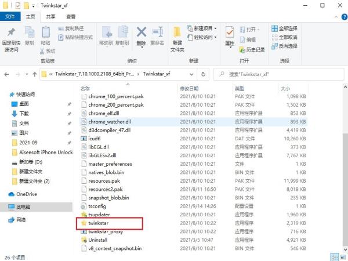Click Copy path in the ribbon
The image size is (348, 261).
coord(71,28)
